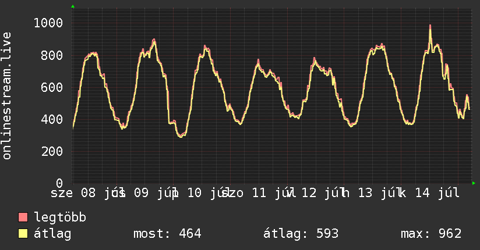Click the green arrow at top of y-axis
The height and width of the screenshot is (250, 480).
click(73, 6)
